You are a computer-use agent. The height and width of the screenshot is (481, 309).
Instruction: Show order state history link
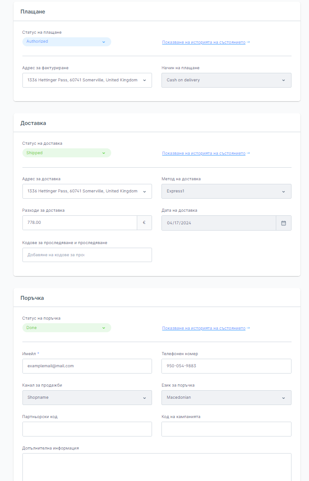[204, 328]
